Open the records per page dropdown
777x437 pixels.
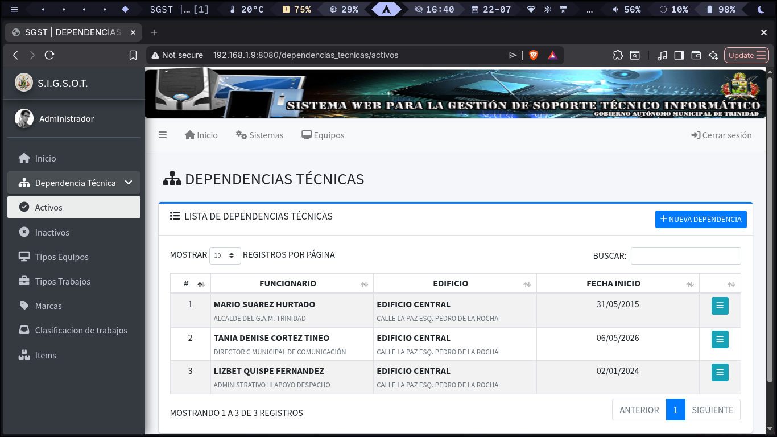pyautogui.click(x=225, y=255)
